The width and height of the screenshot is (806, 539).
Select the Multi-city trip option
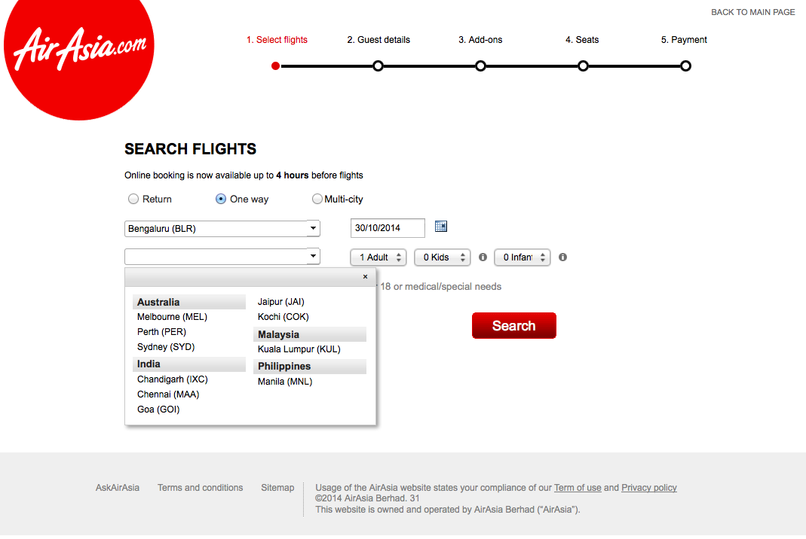point(317,199)
